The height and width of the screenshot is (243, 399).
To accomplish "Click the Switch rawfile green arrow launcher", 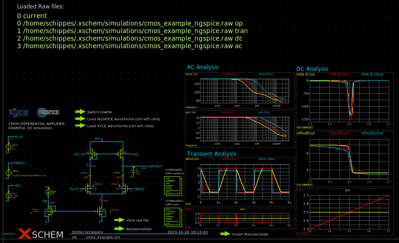I will pos(80,112).
